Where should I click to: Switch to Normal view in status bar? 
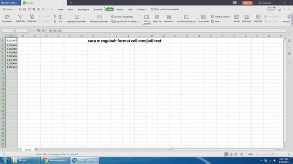(x=226, y=154)
